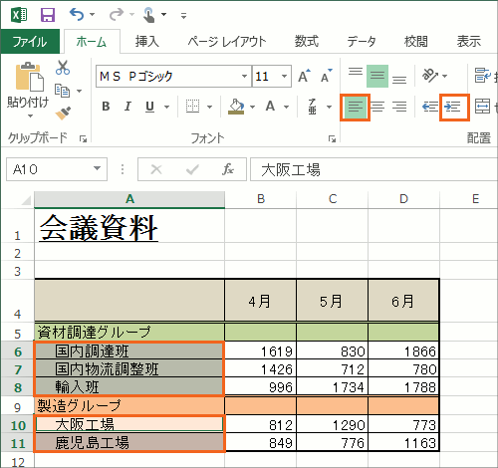Click the Redo arrow icon
498x468 pixels.
pyautogui.click(x=117, y=15)
